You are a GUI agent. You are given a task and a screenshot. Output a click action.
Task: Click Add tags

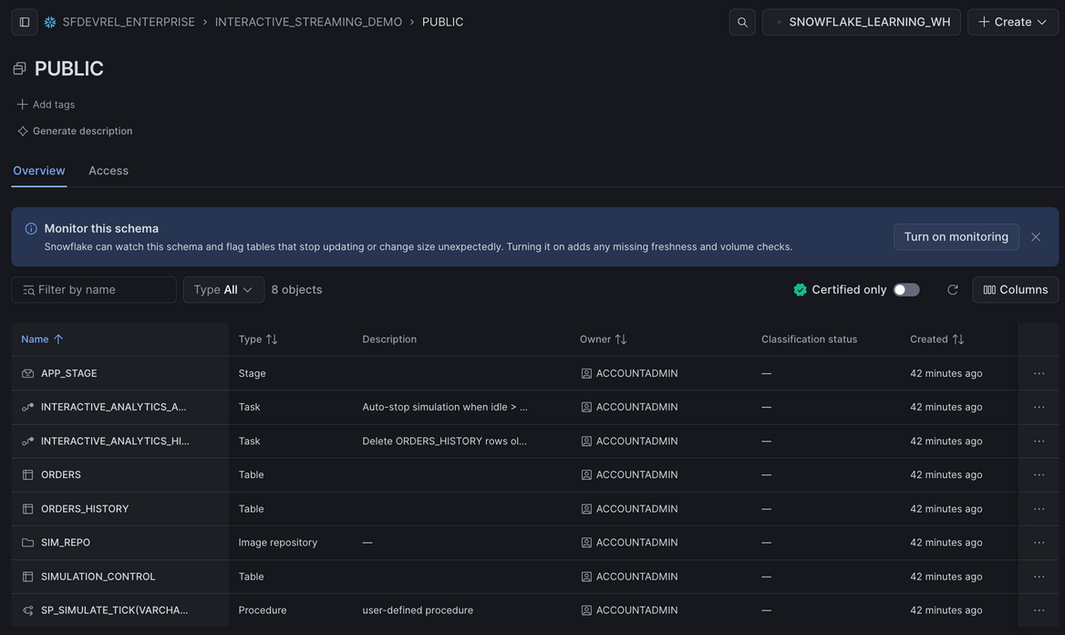click(x=47, y=104)
